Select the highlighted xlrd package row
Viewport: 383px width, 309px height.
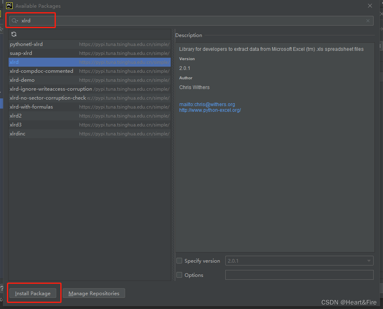[x=90, y=62]
